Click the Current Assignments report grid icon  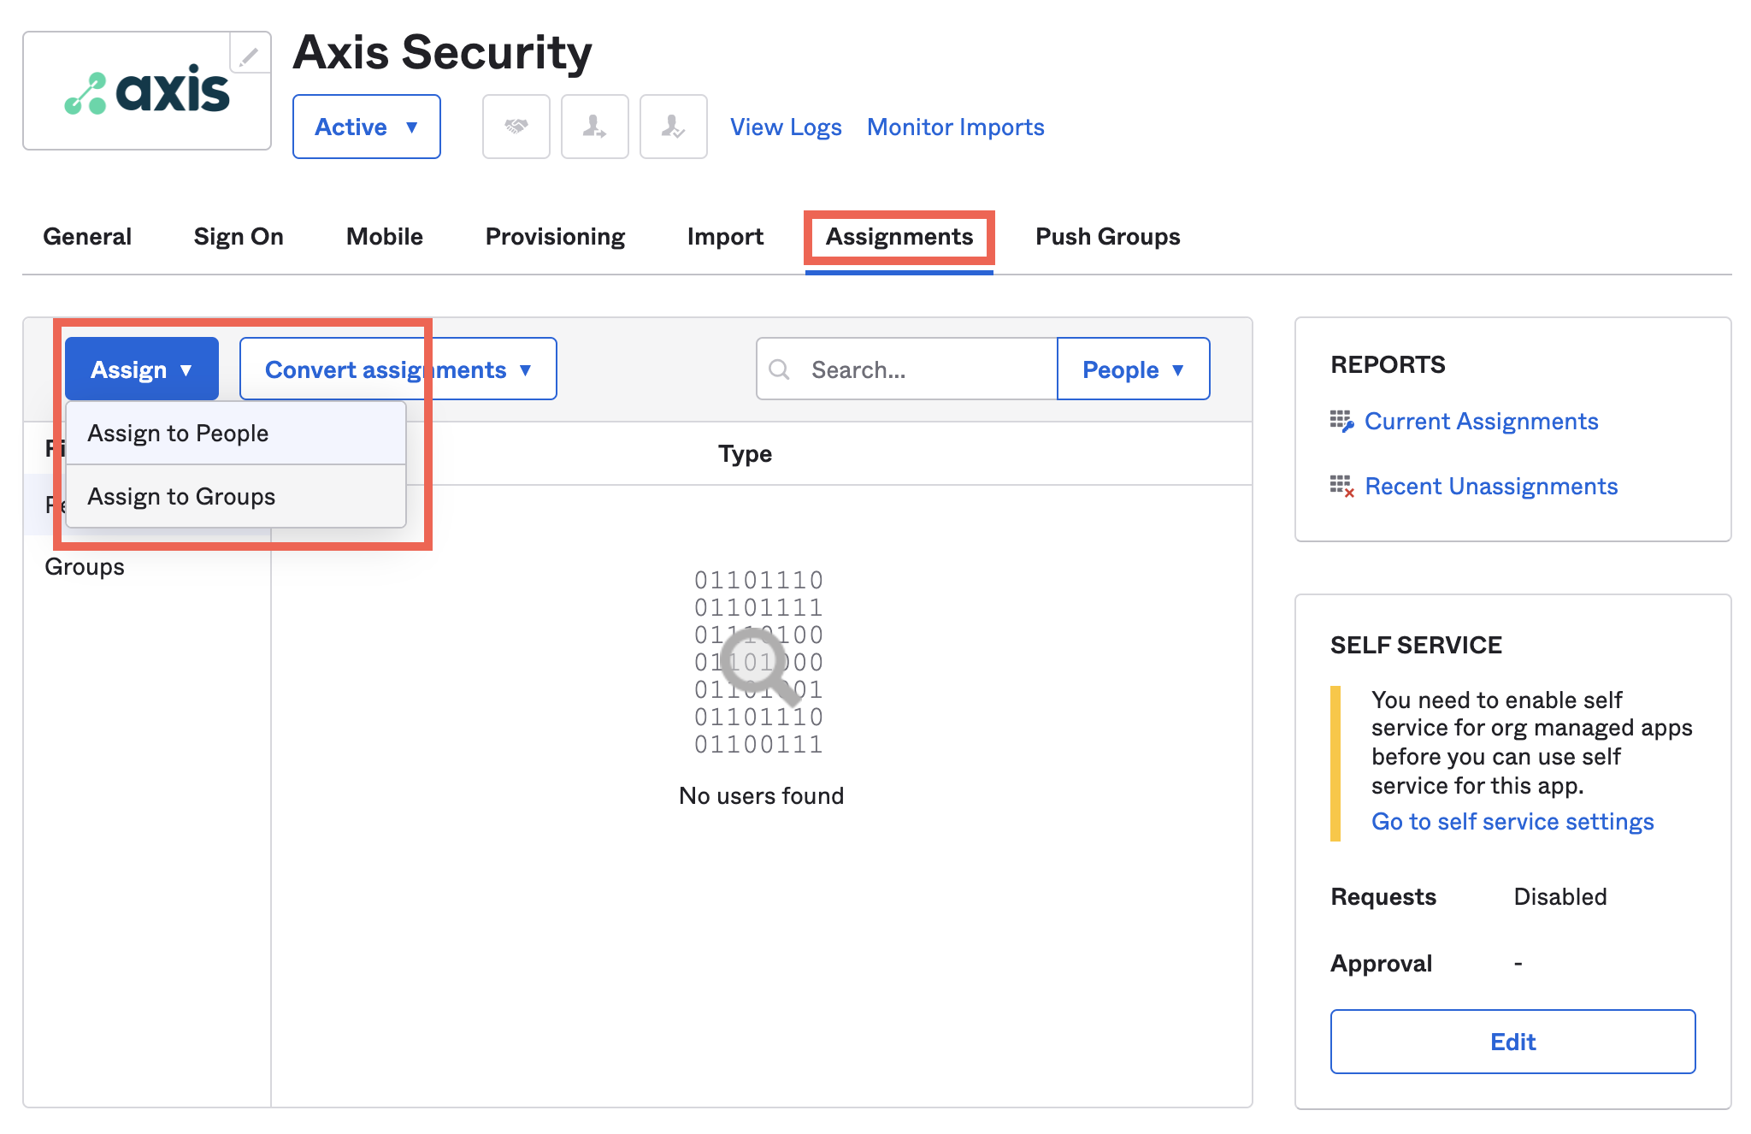coord(1341,421)
